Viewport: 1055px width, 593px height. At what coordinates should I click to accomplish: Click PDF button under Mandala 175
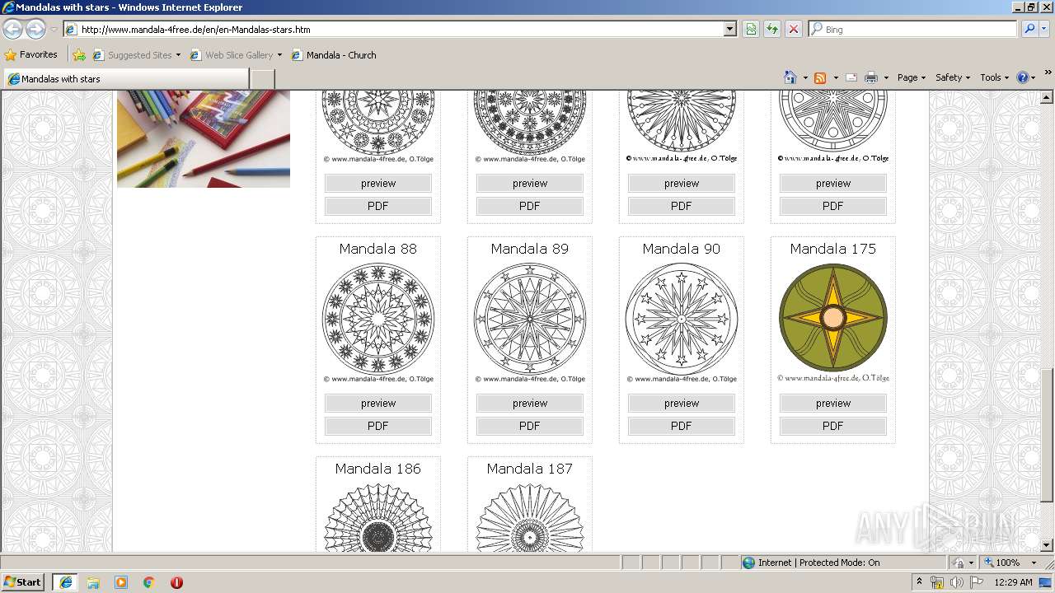click(833, 426)
